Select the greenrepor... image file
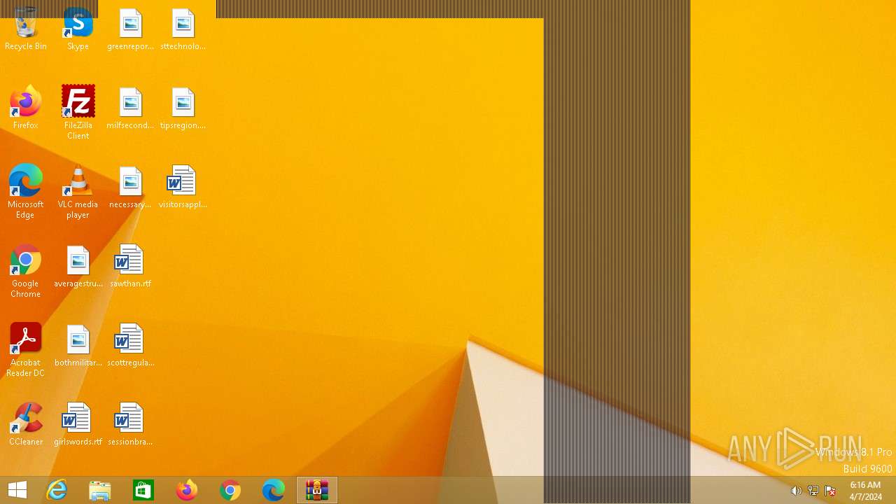 (130, 28)
